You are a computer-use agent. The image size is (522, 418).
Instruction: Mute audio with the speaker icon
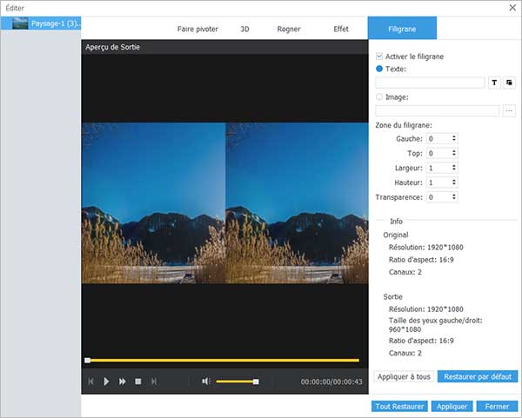pyautogui.click(x=206, y=382)
